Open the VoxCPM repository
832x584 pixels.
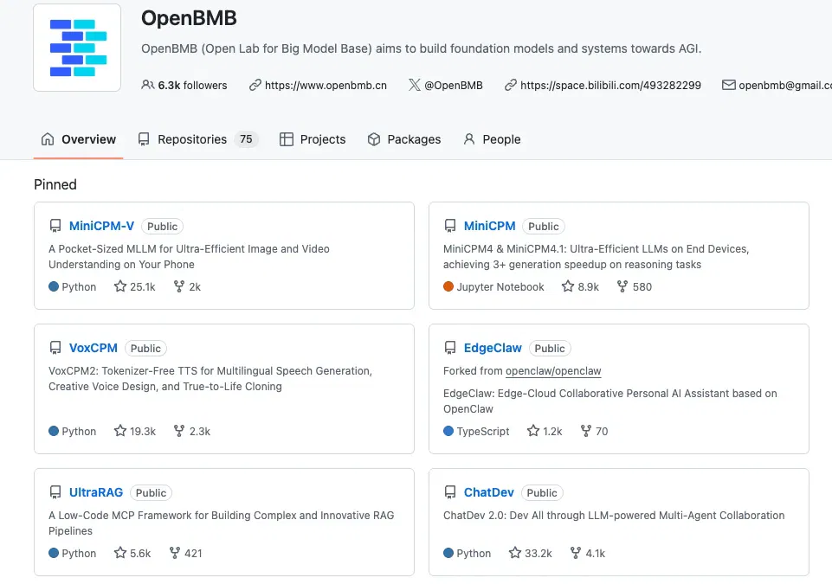94,348
